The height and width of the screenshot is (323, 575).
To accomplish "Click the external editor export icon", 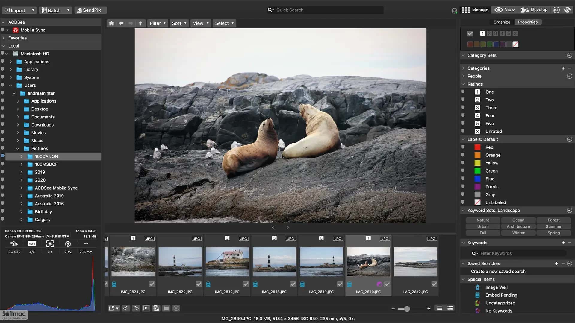I will (114, 308).
